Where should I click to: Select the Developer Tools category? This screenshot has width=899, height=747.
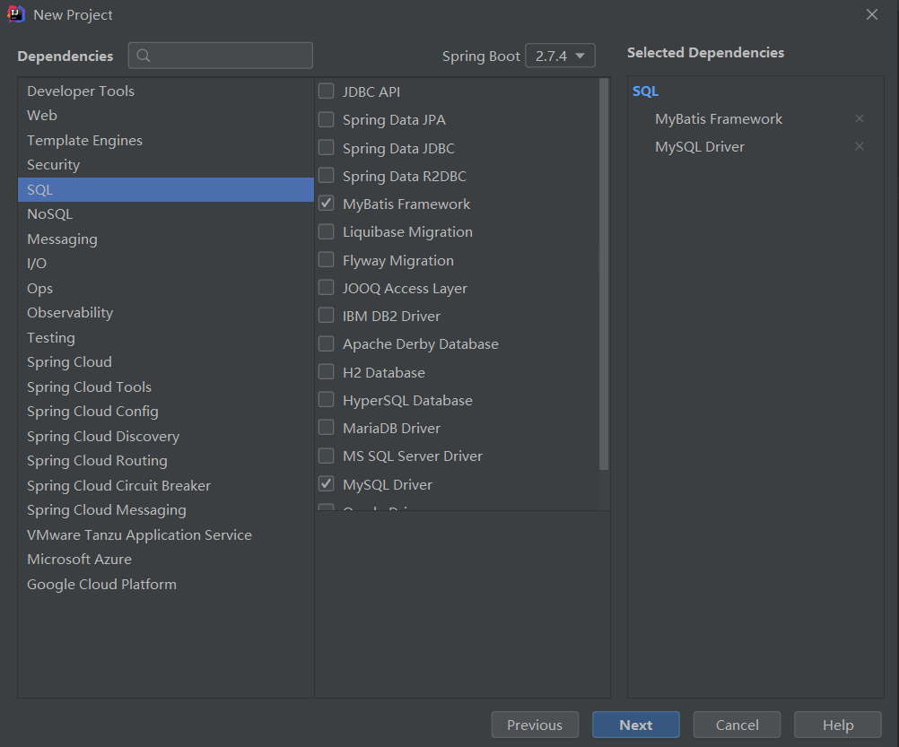coord(166,91)
